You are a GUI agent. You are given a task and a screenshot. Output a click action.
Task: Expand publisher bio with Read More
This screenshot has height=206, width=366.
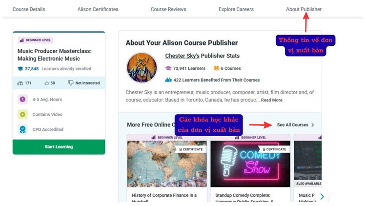pyautogui.click(x=271, y=100)
